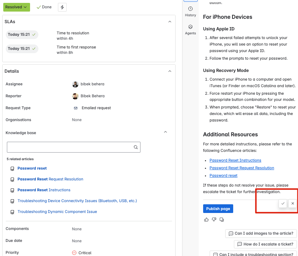Accept suggestion with the checkmark button
This screenshot has height=256, width=298.
[x=283, y=204]
